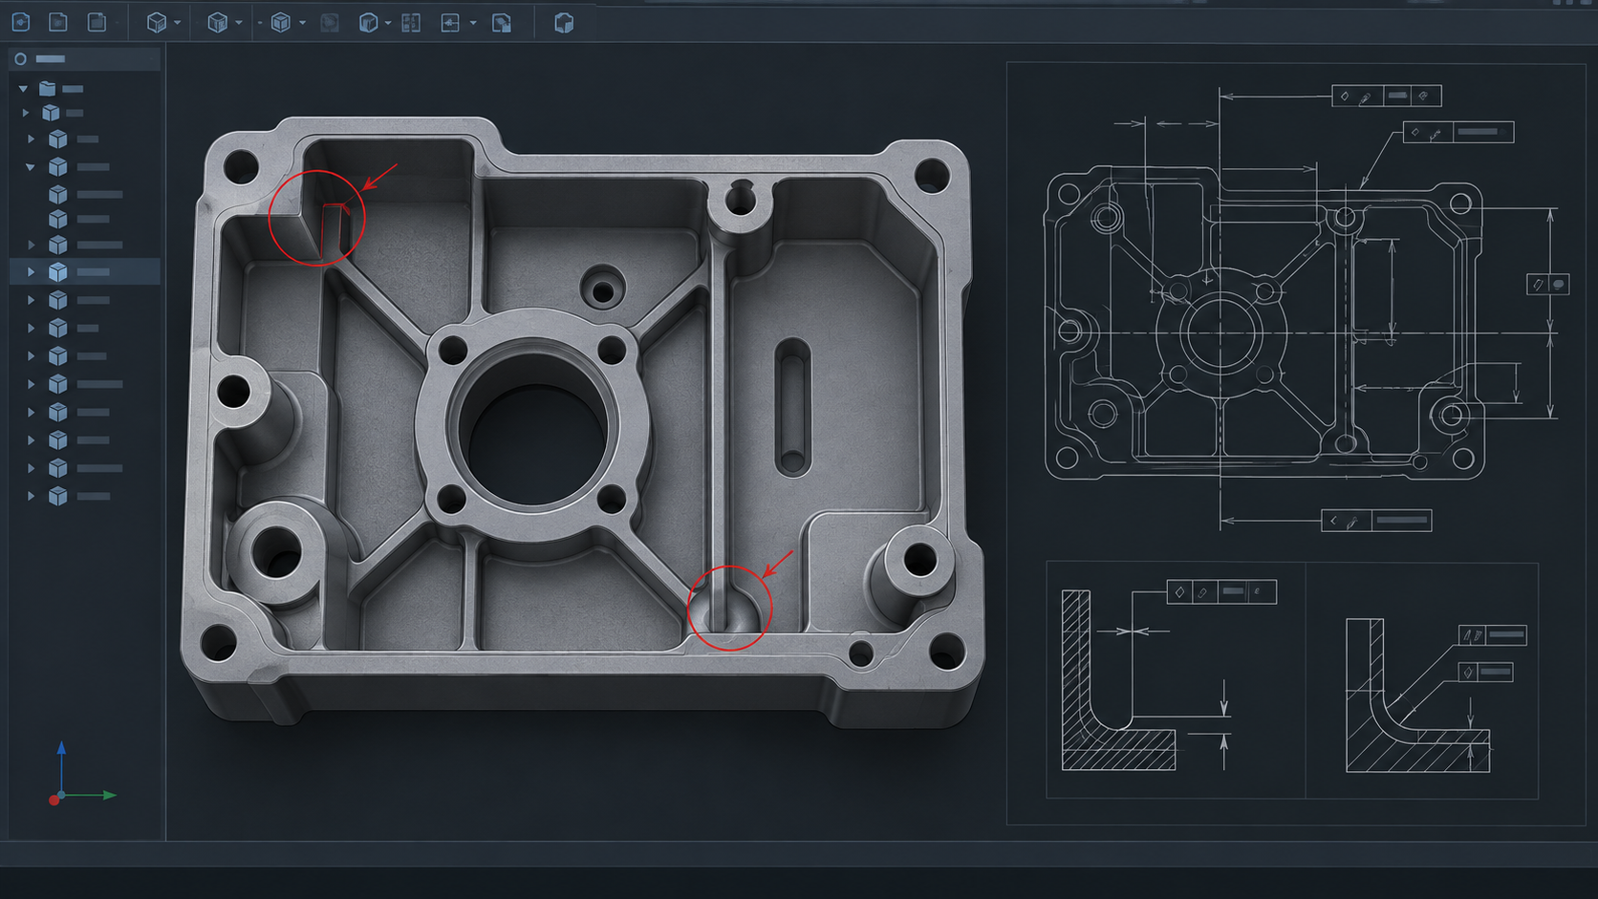This screenshot has width=1598, height=899.
Task: Click the file icon at the toolbar's far left
Action: point(21,22)
